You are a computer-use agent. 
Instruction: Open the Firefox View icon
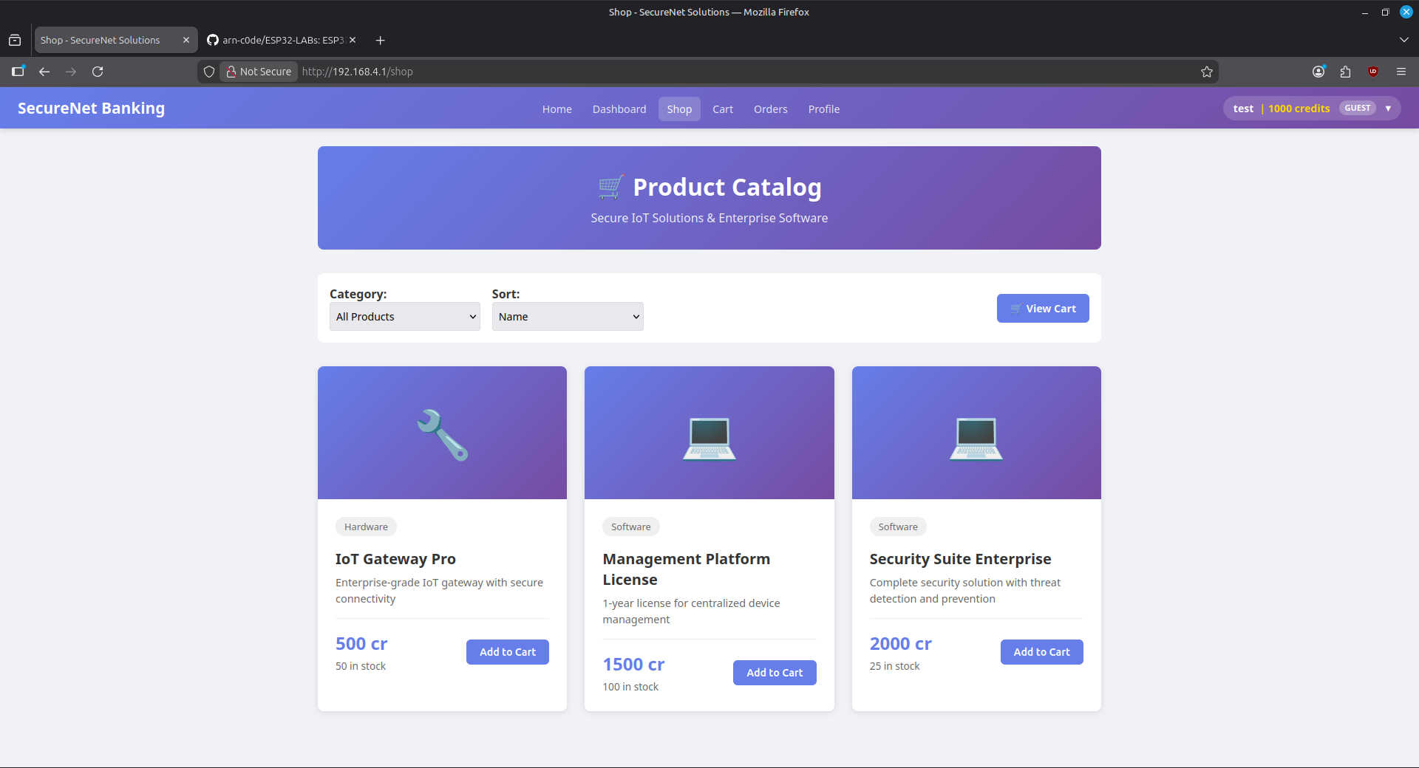point(15,40)
